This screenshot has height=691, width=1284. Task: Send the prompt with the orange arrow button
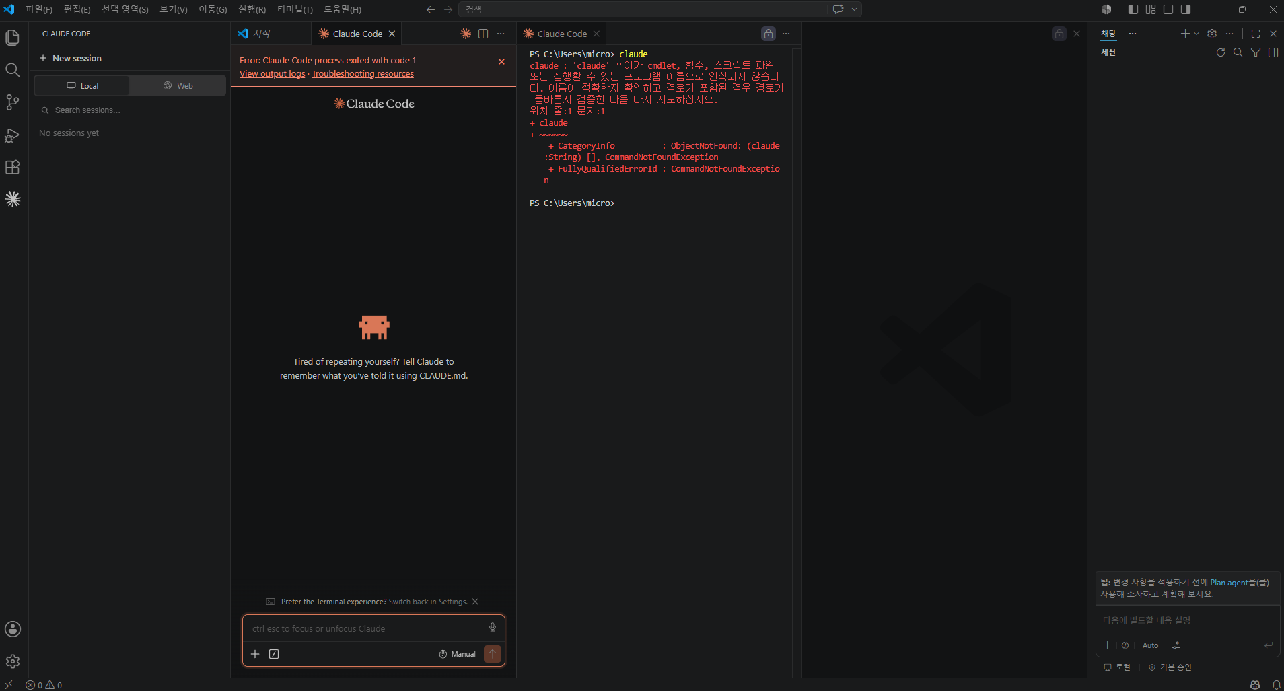pyautogui.click(x=493, y=654)
